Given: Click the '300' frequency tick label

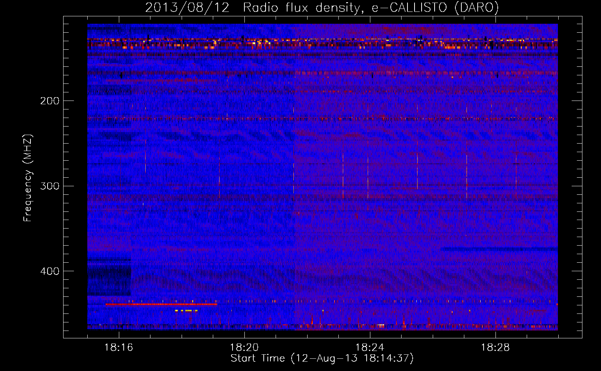Looking at the screenshot, I should [x=50, y=186].
